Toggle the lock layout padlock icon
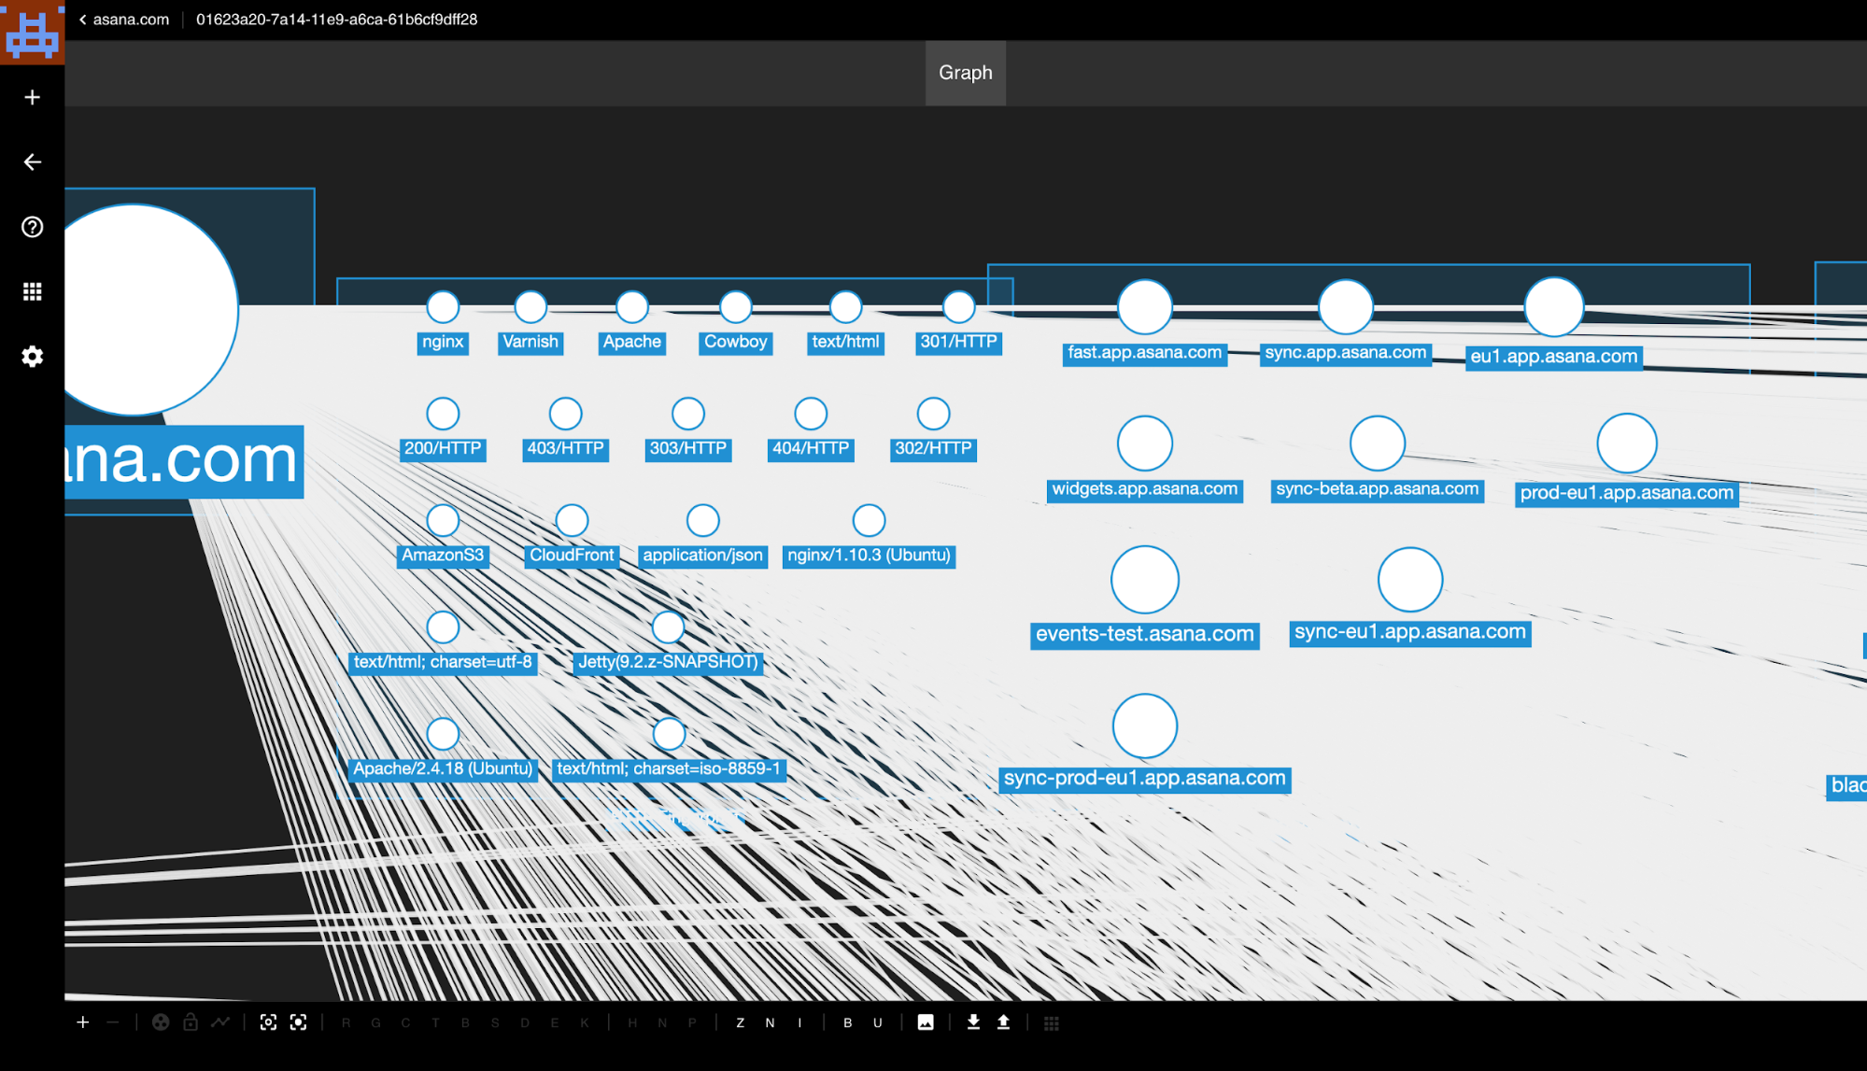The width and height of the screenshot is (1867, 1071). tap(190, 1022)
